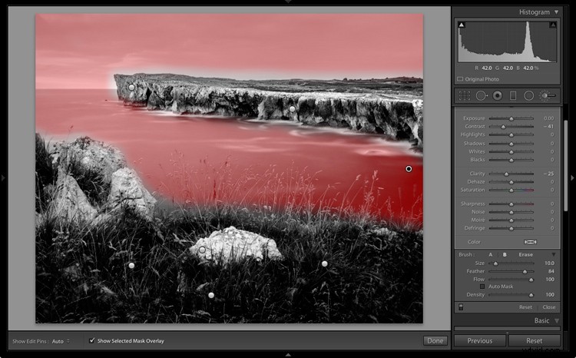Click the Contrast slider handle
The height and width of the screenshot is (358, 576).
503,127
